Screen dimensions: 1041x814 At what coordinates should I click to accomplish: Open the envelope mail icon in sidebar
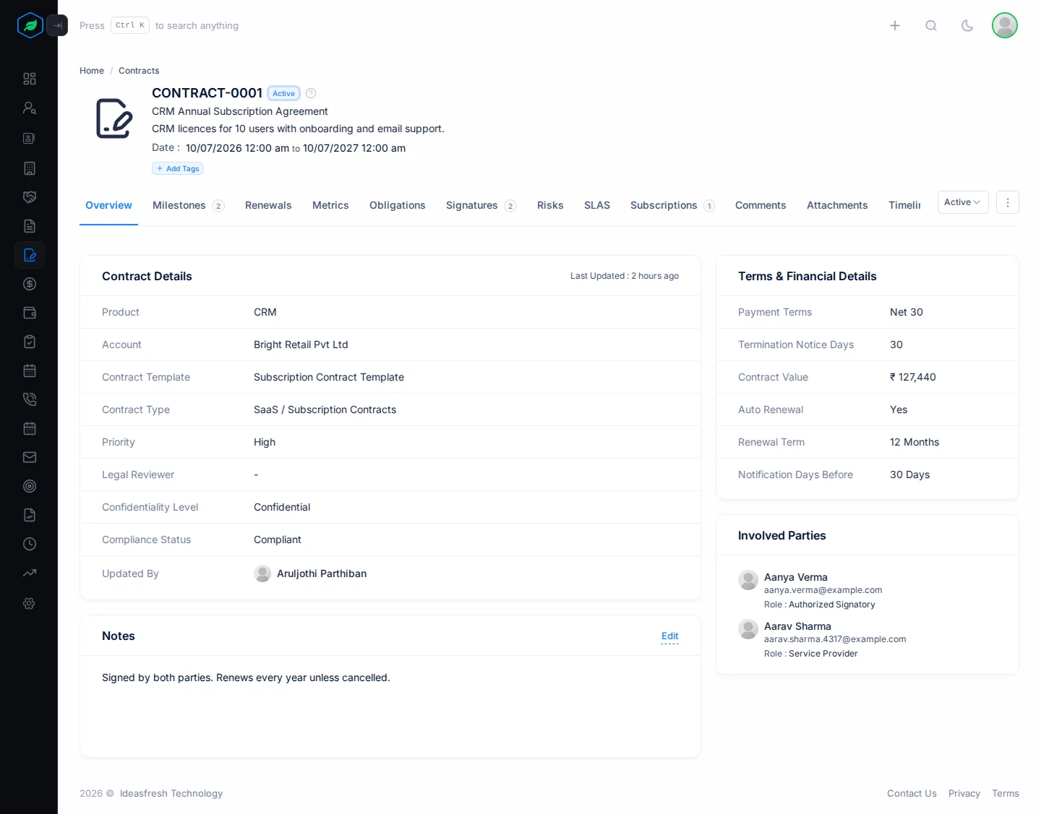(30, 457)
